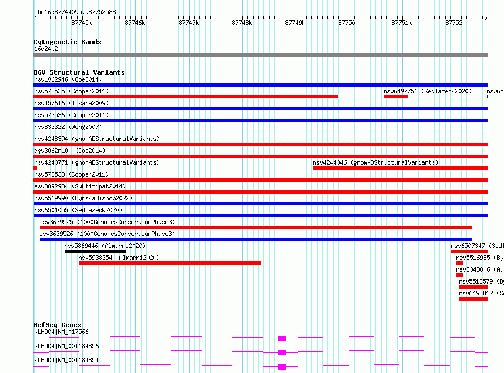The image size is (504, 373).
Task: Click KLHDC4|NM_001184856 transcript label
Action: (66, 346)
